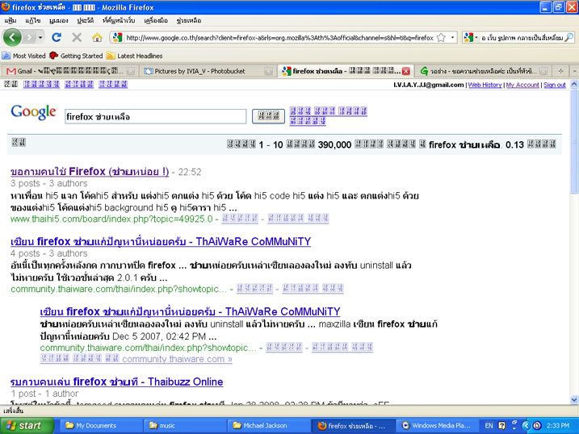Open the indented ThAiWaRe CoMMuNiTY result title

click(190, 311)
